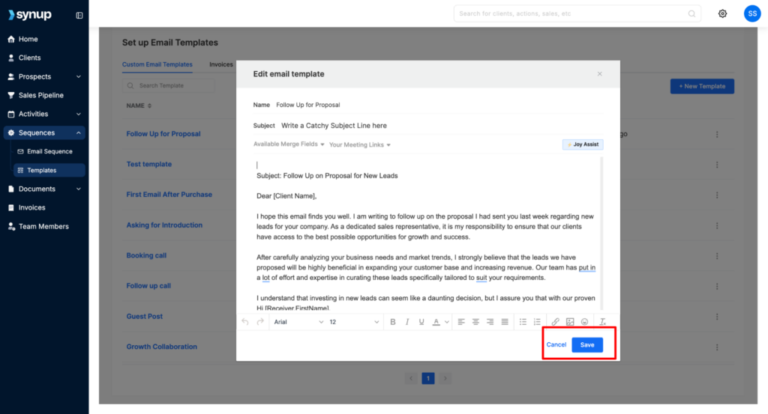The image size is (768, 414).
Task: Insert a hyperlink using the link icon
Action: (556, 322)
